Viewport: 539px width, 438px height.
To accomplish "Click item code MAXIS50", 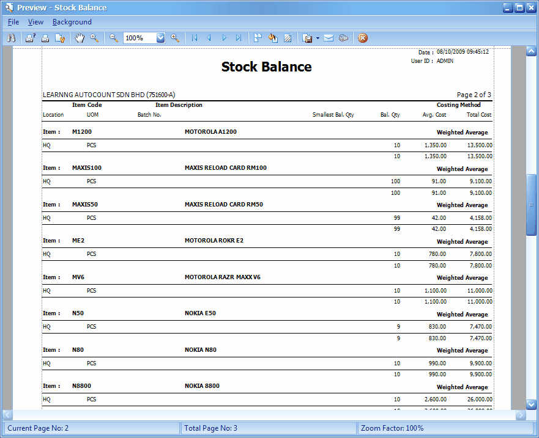I will pos(85,205).
